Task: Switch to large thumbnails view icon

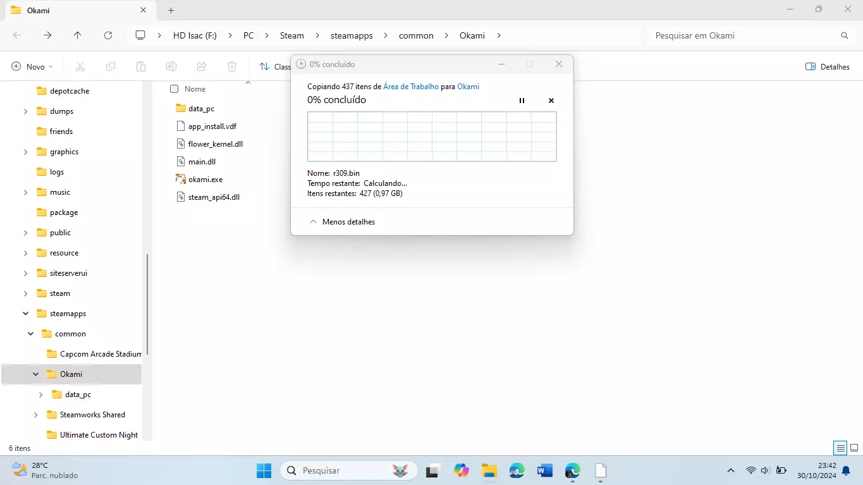Action: pyautogui.click(x=854, y=448)
